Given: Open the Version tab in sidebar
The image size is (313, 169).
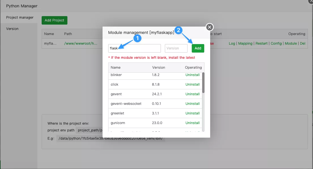Looking at the screenshot, I should pos(12,29).
